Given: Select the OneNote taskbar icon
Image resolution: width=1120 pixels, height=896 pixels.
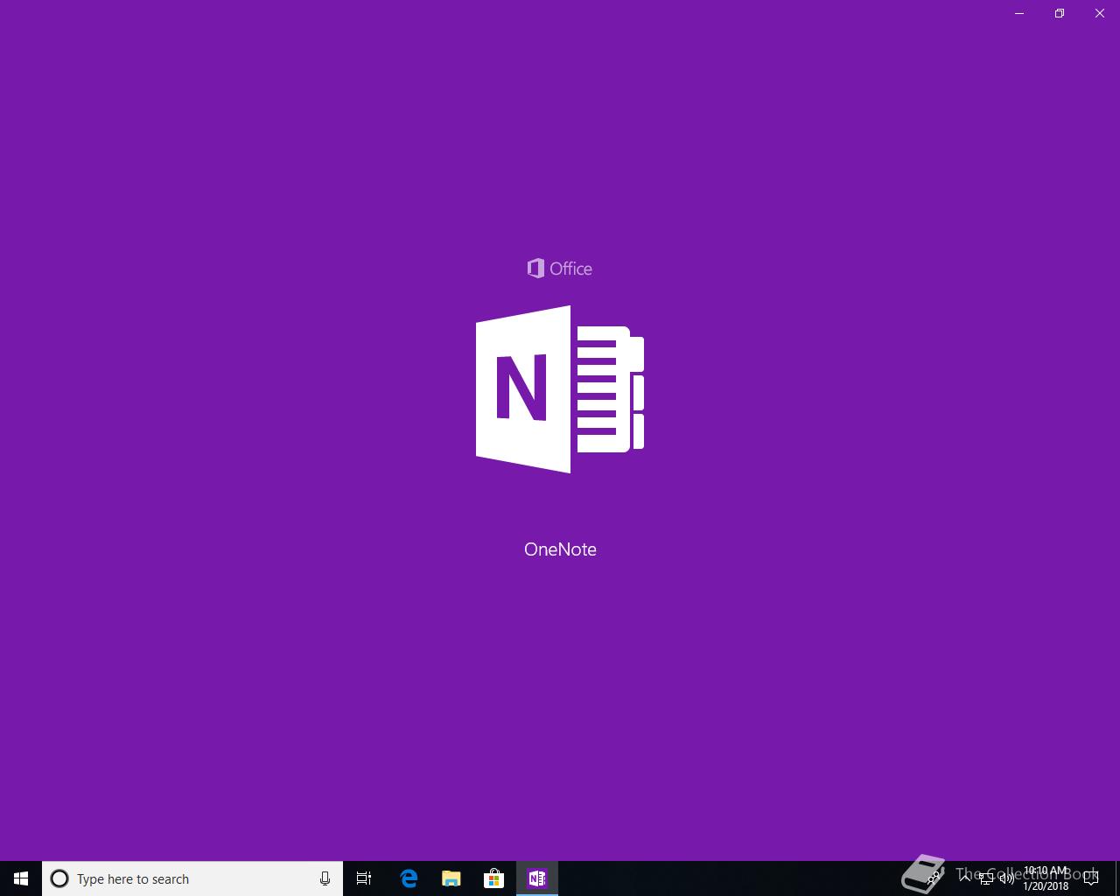Looking at the screenshot, I should [536, 878].
